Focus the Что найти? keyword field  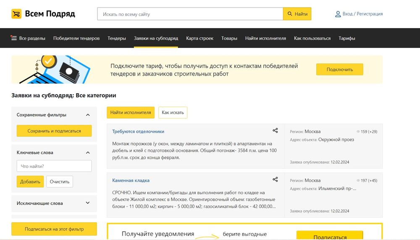(x=54, y=166)
